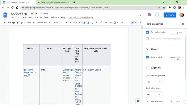Screen dimensions: 187x105
Task: Open the View menu
Action: click(x=24, y=17)
